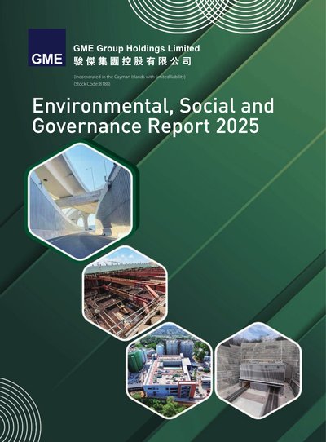Open the bridge underpass hexagon photo

[81, 201]
